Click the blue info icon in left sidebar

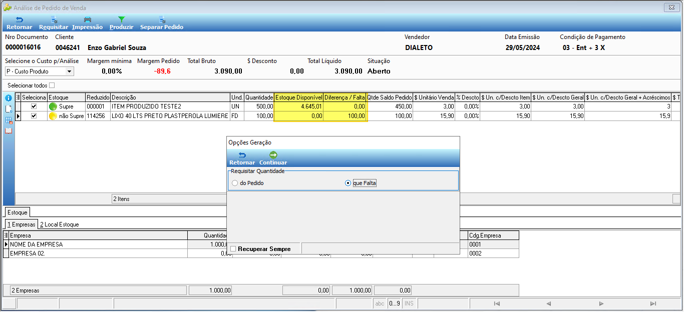(x=9, y=98)
